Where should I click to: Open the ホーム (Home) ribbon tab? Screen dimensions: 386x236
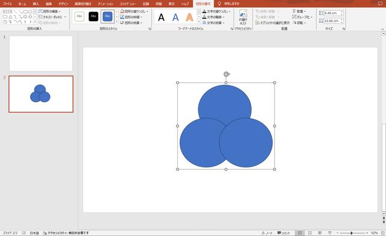coord(22,4)
